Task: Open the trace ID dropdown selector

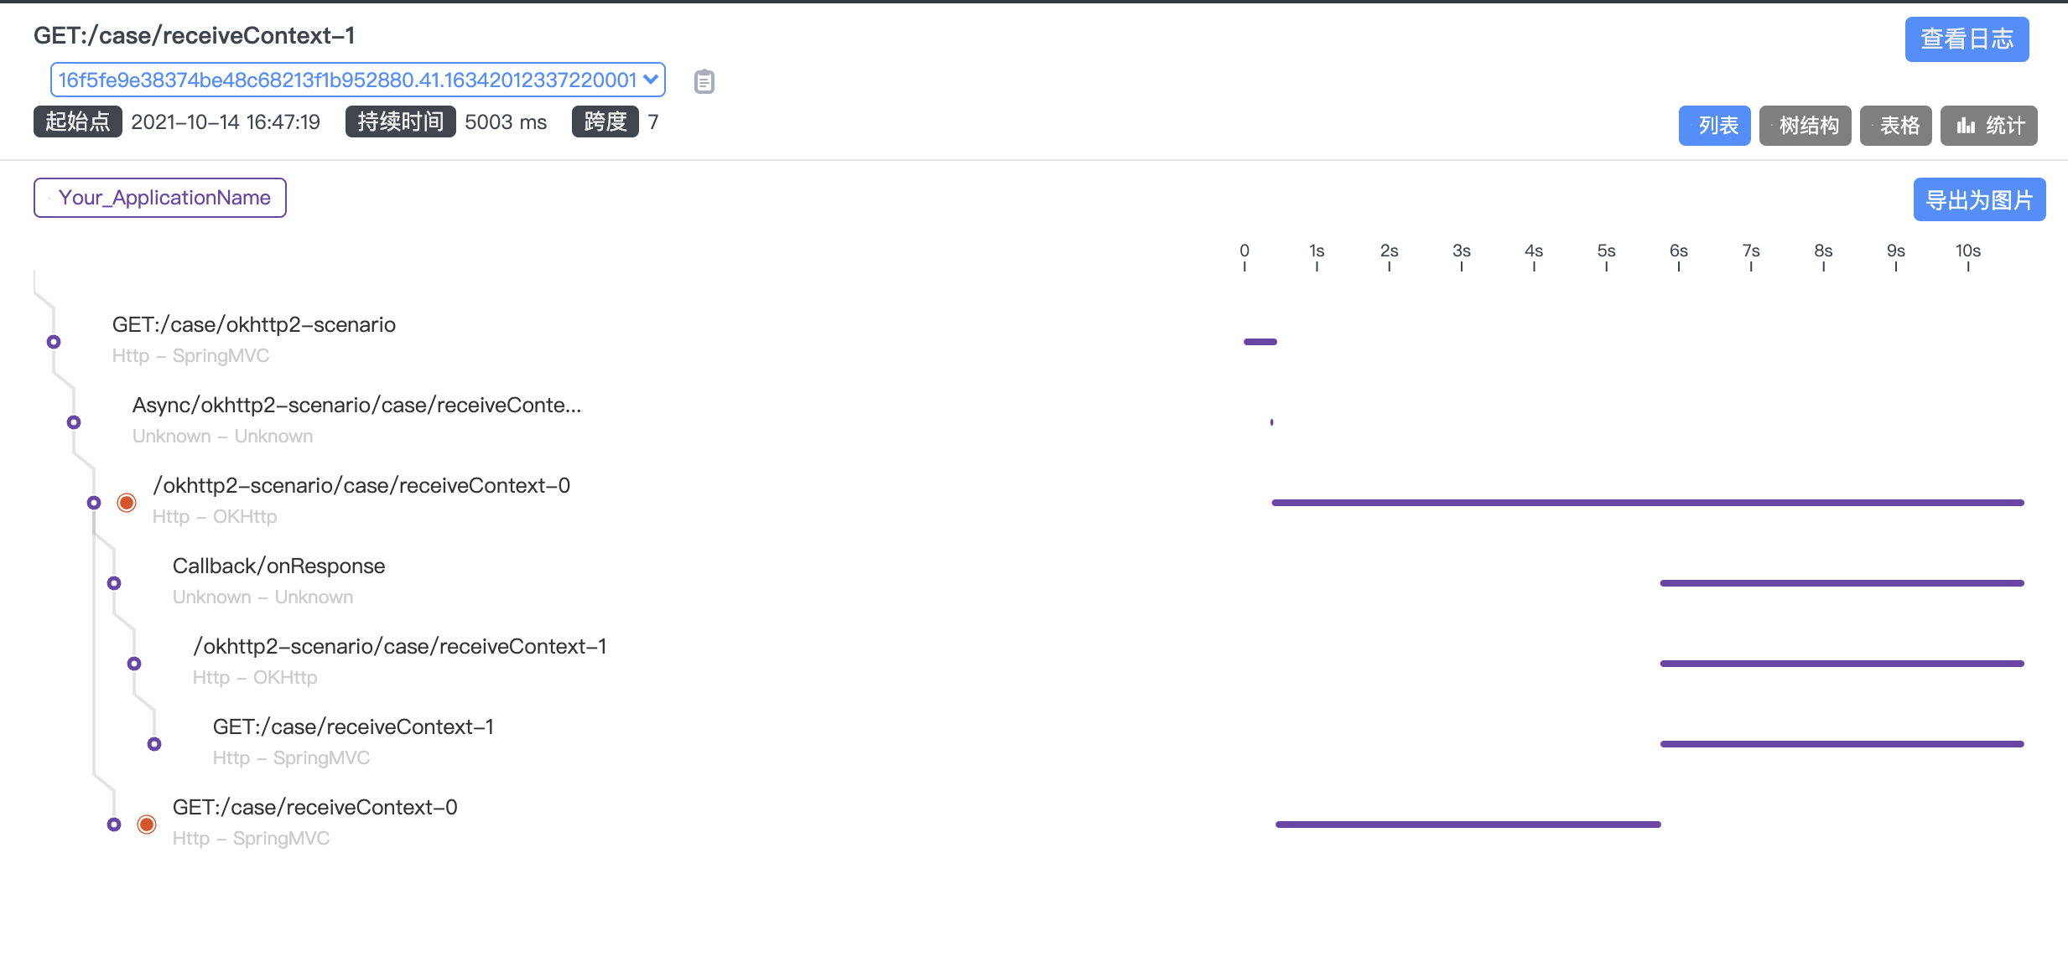Action: tap(358, 80)
